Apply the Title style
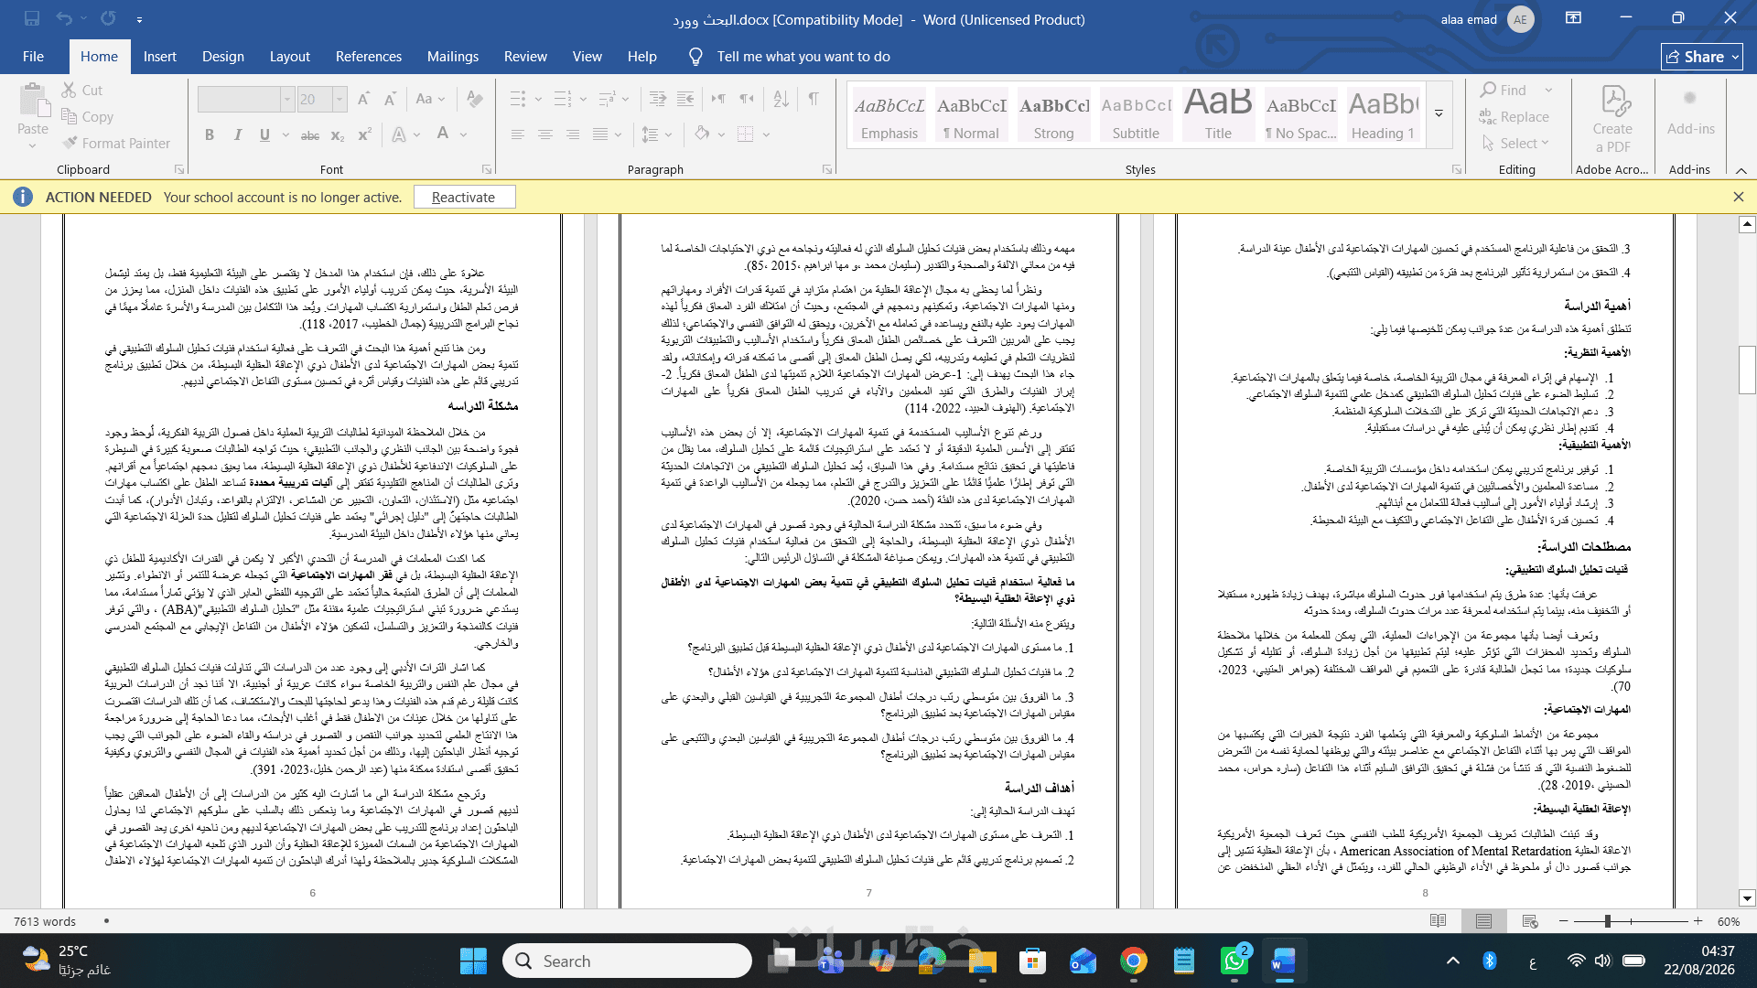This screenshot has height=988, width=1757. (1218, 114)
